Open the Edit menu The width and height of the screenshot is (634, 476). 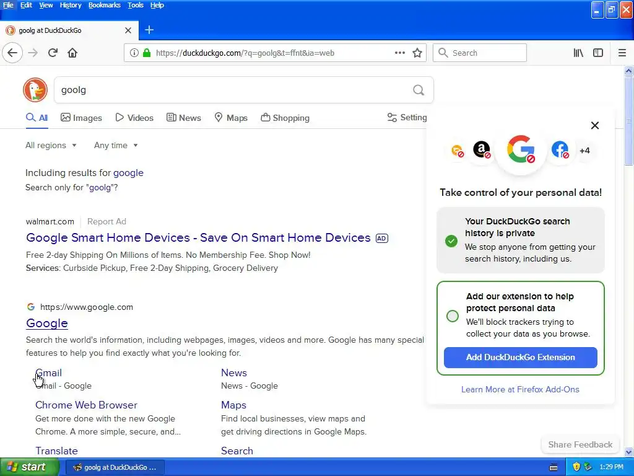click(26, 5)
